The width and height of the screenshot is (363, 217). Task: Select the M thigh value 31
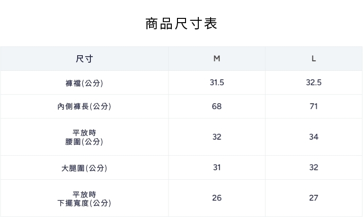(x=217, y=167)
